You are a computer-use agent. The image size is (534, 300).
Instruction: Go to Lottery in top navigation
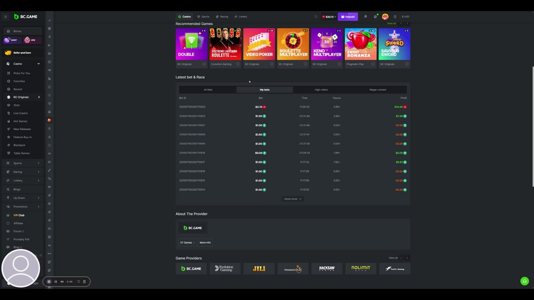point(241,17)
